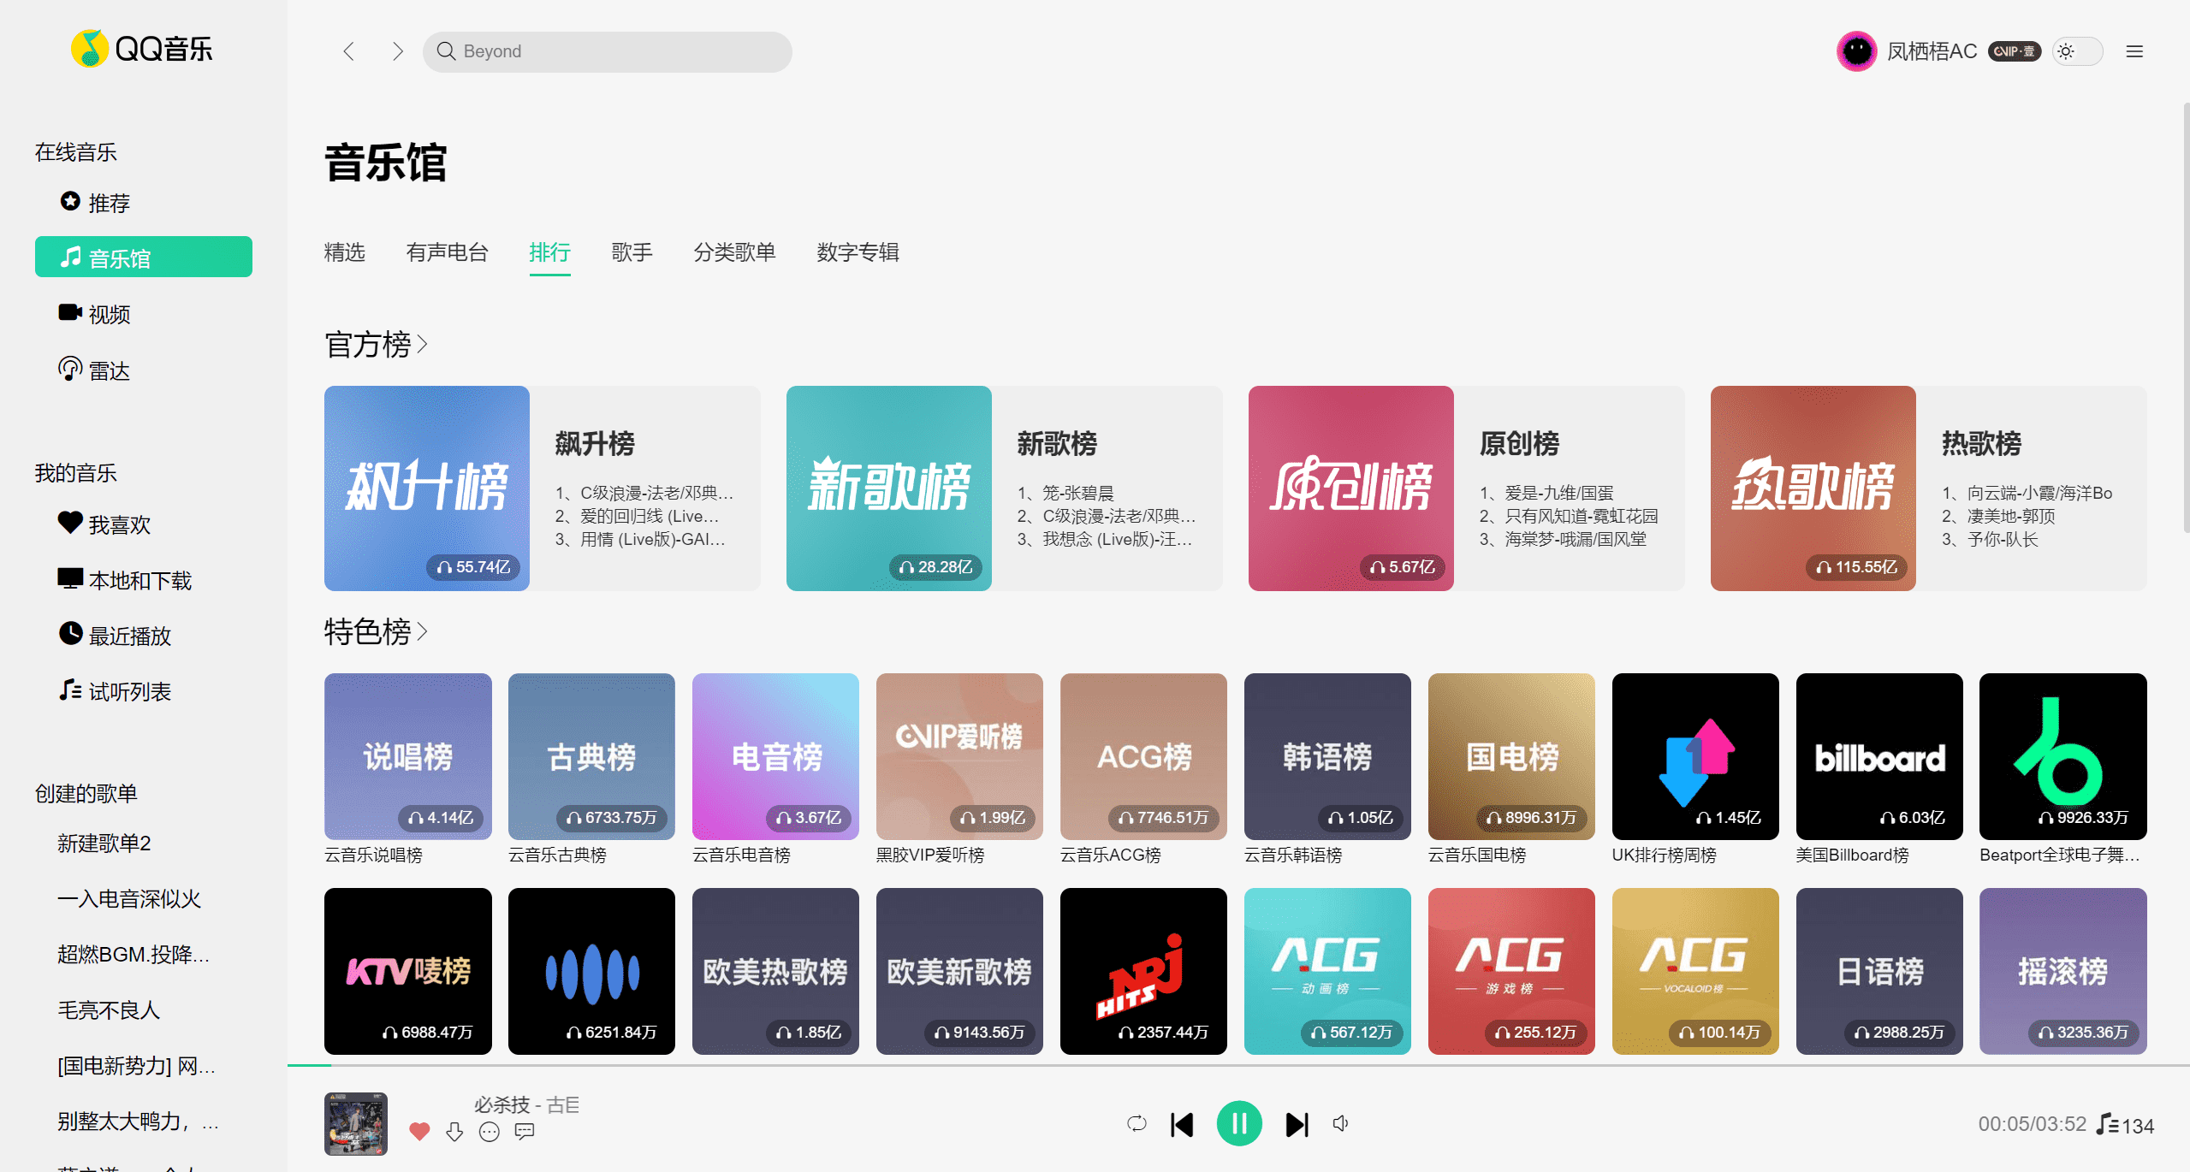Navigate back with the left arrow

(348, 51)
